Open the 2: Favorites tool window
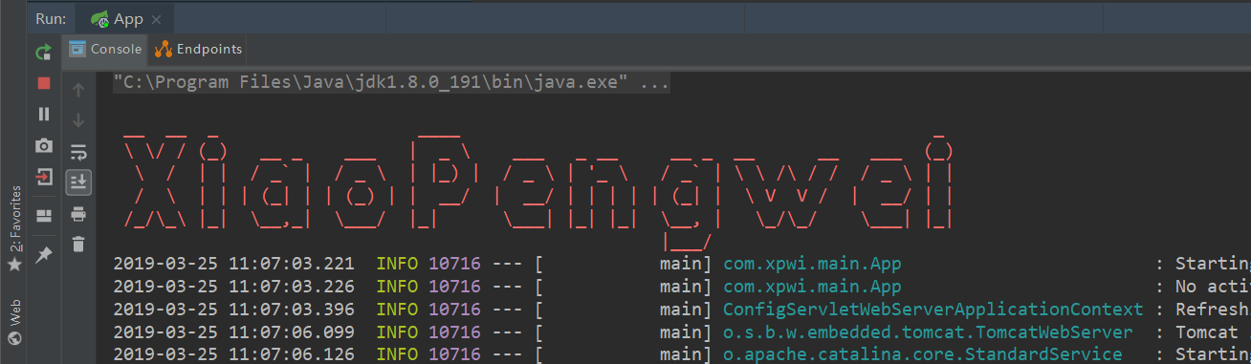Image resolution: width=1251 pixels, height=364 pixels. [x=14, y=228]
